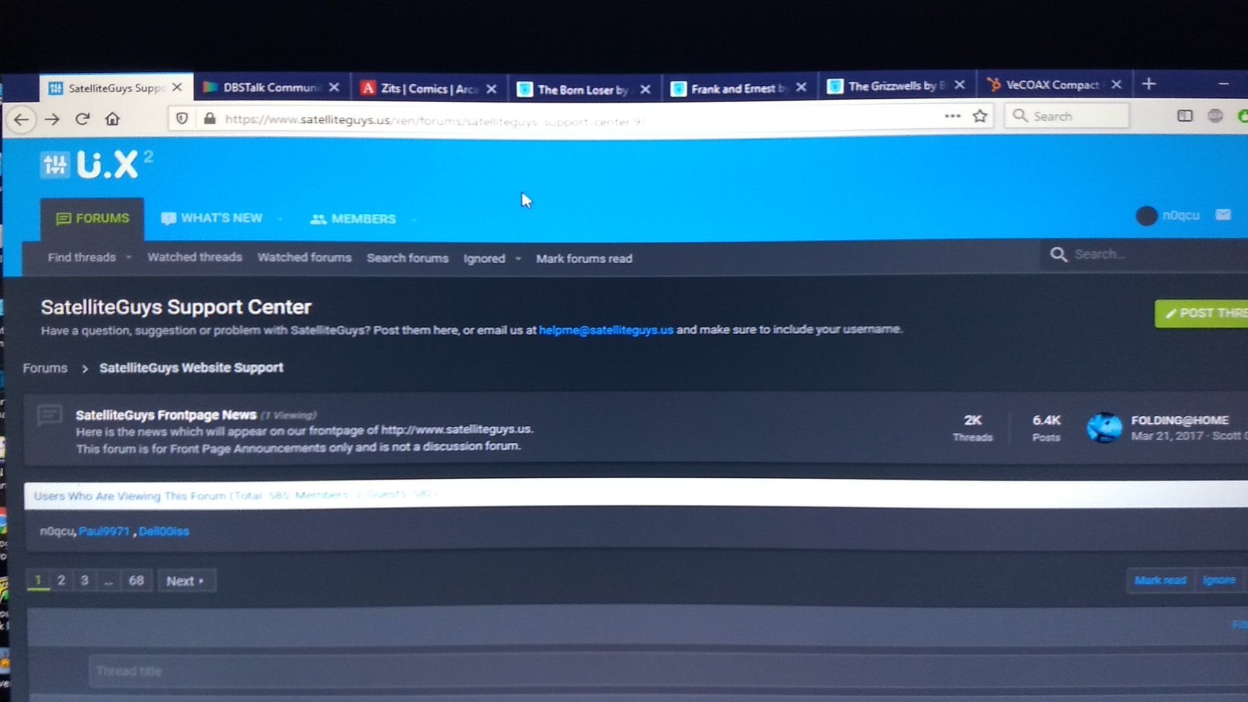Go to page 68 of threads

tap(136, 580)
